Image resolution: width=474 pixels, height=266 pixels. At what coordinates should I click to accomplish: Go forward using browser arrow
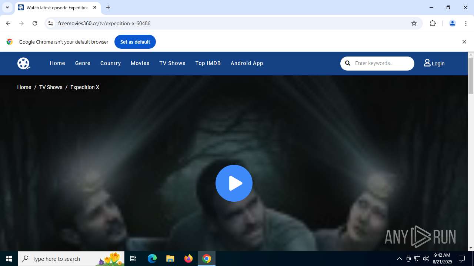pyautogui.click(x=21, y=23)
